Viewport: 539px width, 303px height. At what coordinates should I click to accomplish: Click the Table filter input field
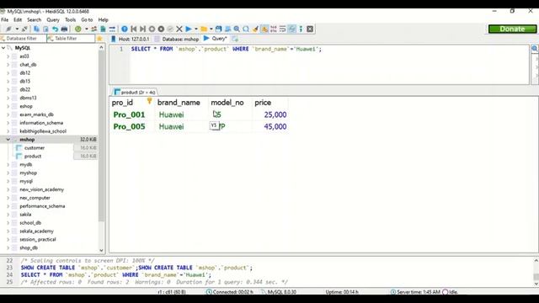click(71, 39)
